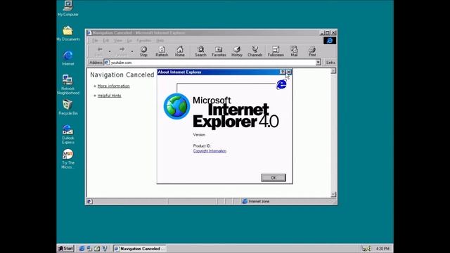Click the Forward arrow toolbar button
Screen dimensions: 450x253
click(122, 51)
